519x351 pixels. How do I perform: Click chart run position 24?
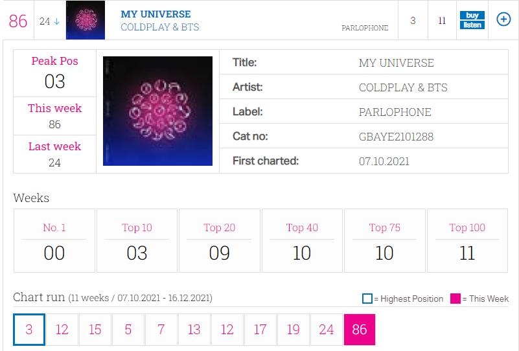[327, 330]
